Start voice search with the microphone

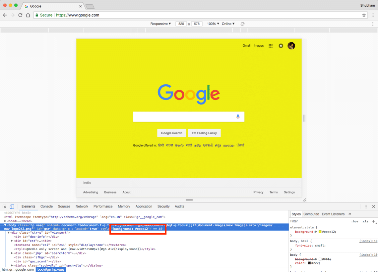238,116
